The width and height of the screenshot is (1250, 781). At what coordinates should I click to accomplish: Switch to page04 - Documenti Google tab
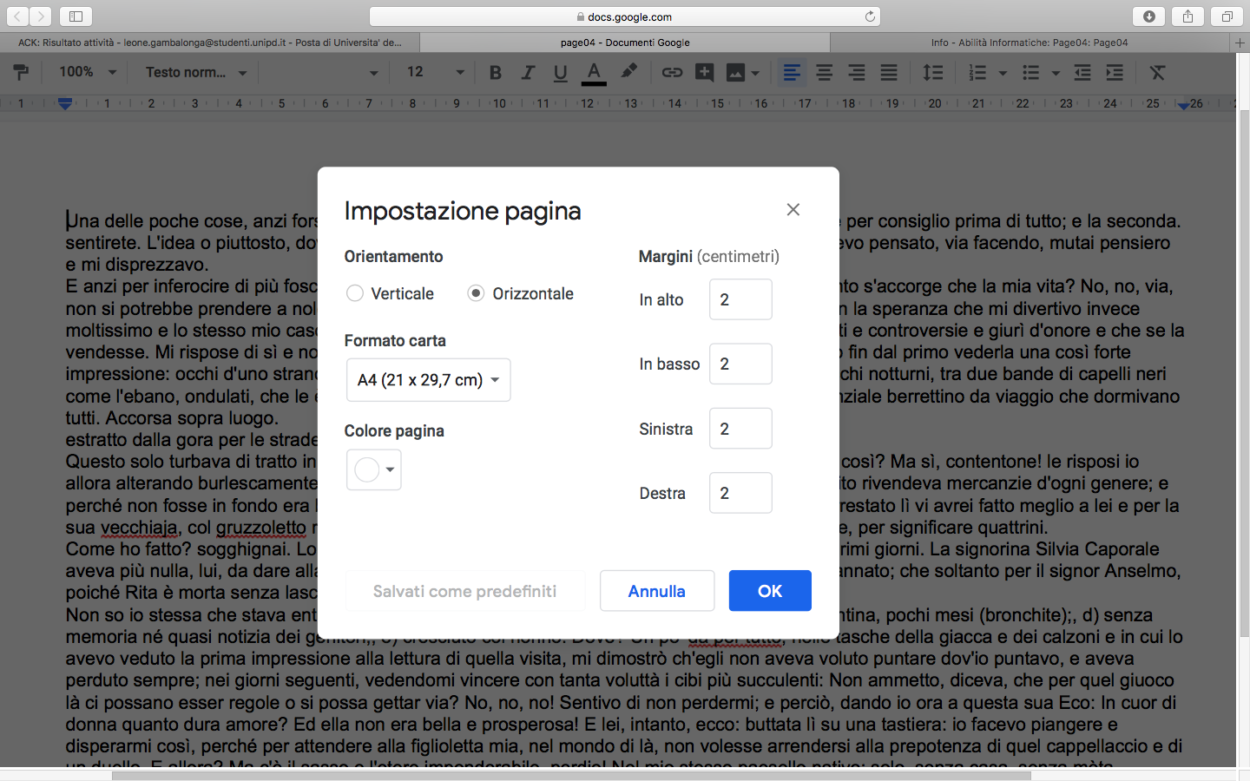625,42
